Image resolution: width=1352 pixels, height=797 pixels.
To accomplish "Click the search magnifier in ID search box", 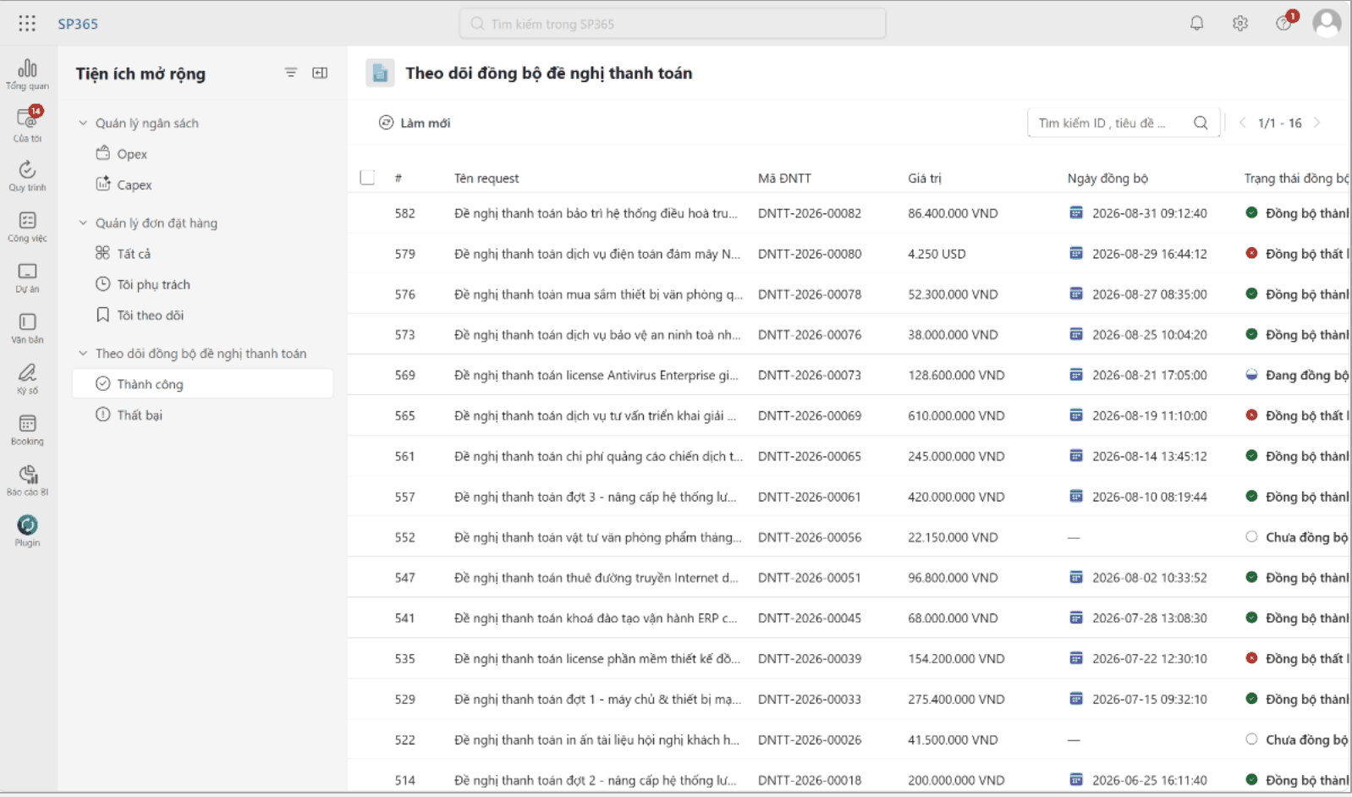I will (x=1201, y=123).
